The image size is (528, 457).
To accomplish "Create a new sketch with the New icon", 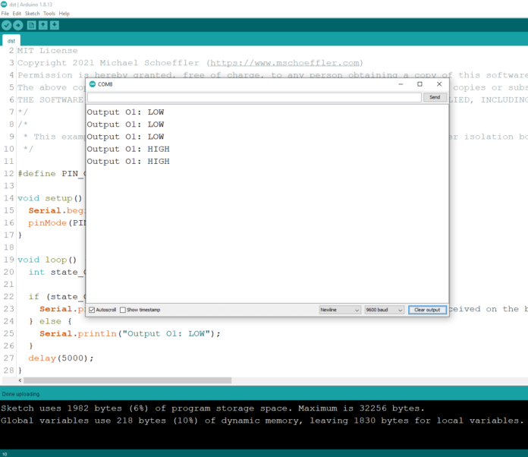I will click(31, 25).
